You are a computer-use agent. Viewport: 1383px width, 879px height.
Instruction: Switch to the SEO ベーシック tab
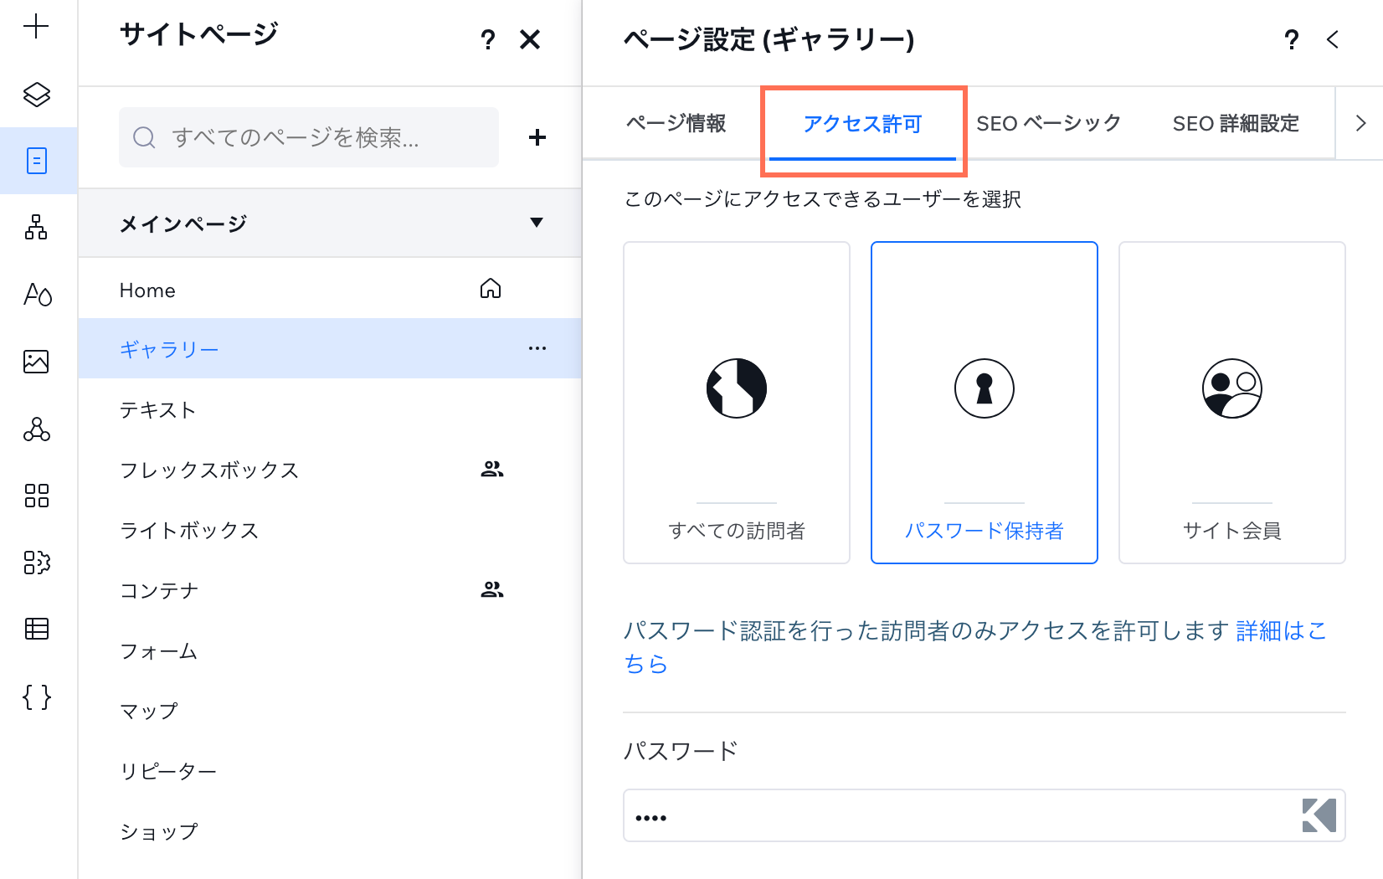pyautogui.click(x=1048, y=123)
